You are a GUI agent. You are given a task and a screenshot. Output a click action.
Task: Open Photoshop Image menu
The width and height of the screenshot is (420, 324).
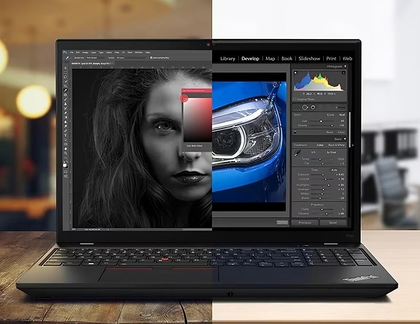[85, 52]
